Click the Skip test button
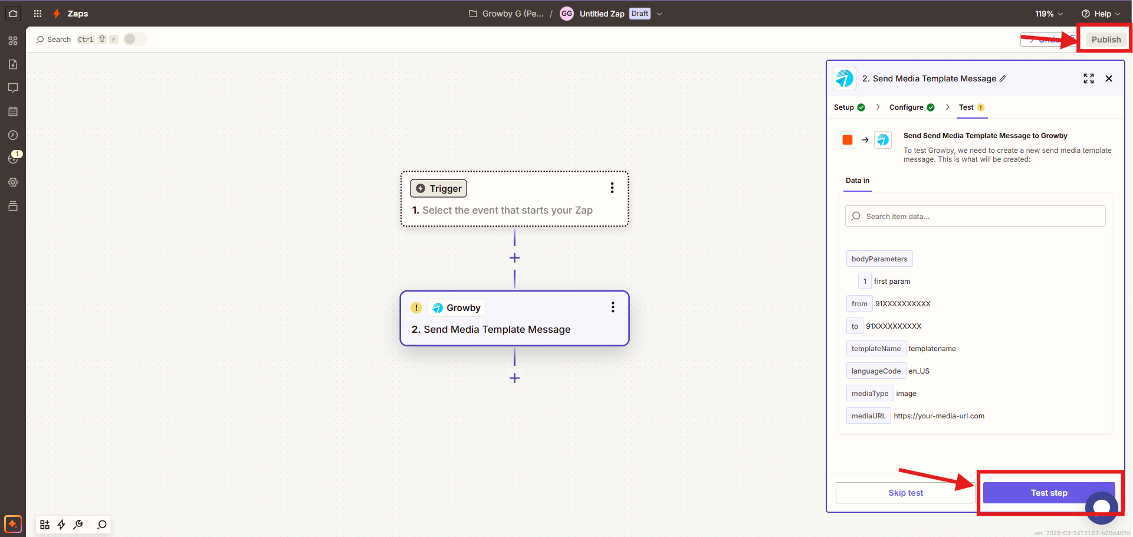This screenshot has height=537, width=1133. click(905, 493)
